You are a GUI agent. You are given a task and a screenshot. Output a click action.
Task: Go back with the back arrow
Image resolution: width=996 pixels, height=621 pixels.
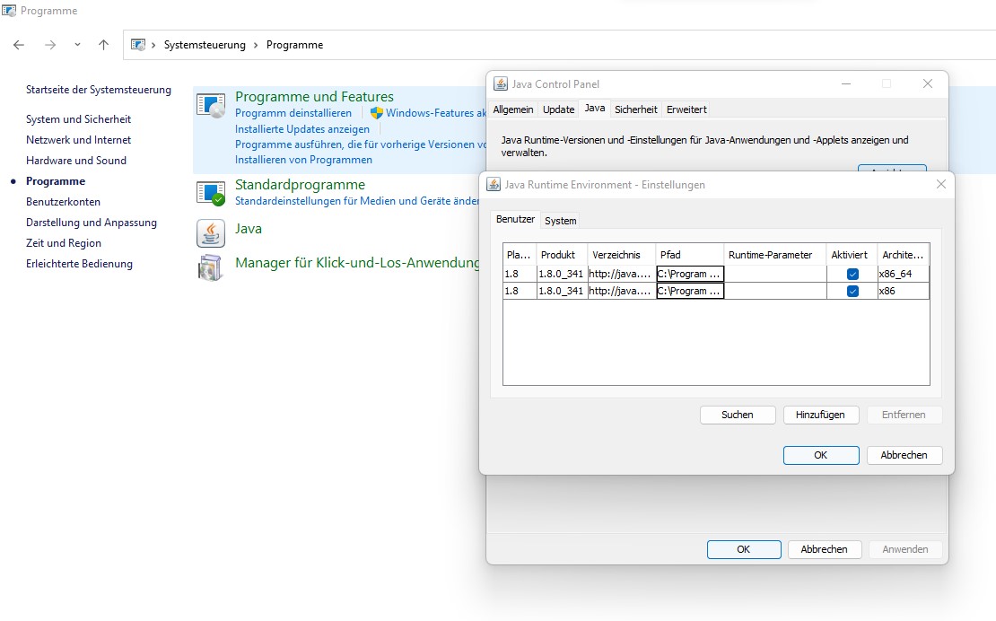[19, 45]
